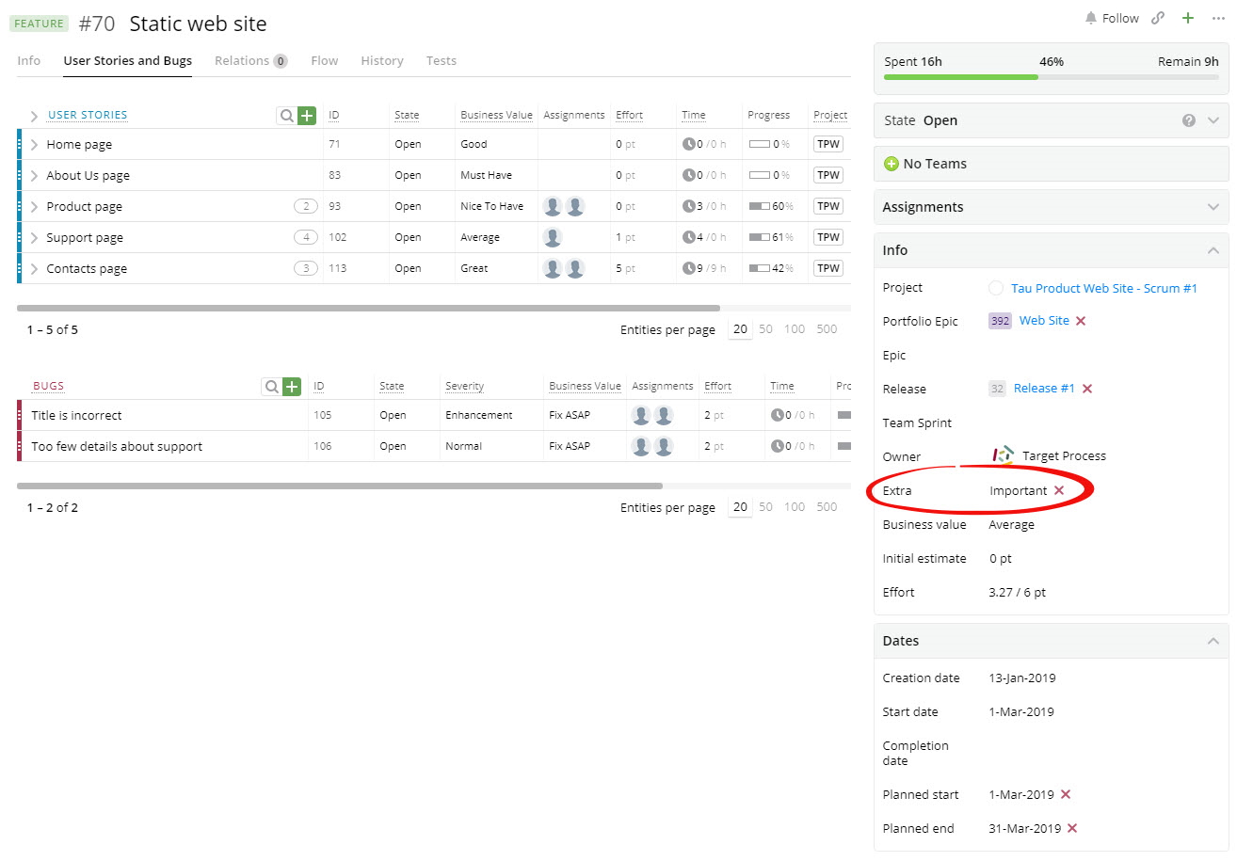Open the State dropdown chevron
The image size is (1237, 861).
[x=1213, y=120]
